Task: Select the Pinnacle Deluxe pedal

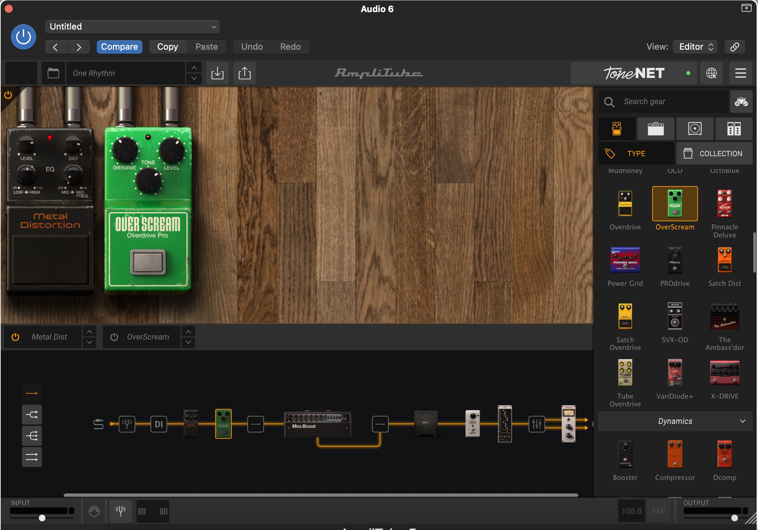Action: [725, 204]
